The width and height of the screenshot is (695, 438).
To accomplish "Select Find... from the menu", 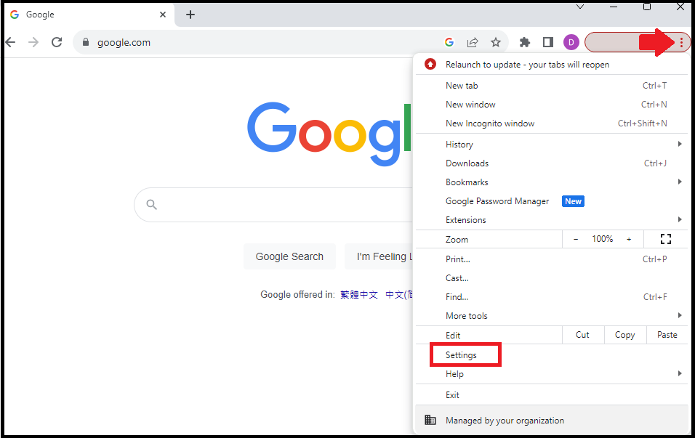I will tap(552, 297).
